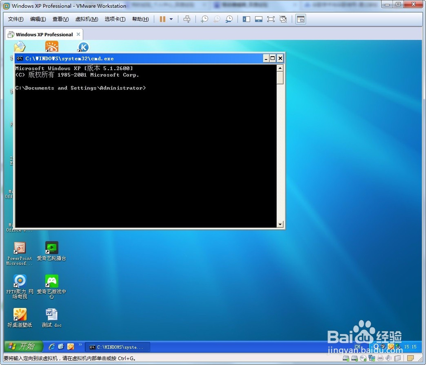Viewport: 426px width, 365px height.
Task: Send Ctrl+Alt+Del to the virtual machine
Action: [x=187, y=19]
